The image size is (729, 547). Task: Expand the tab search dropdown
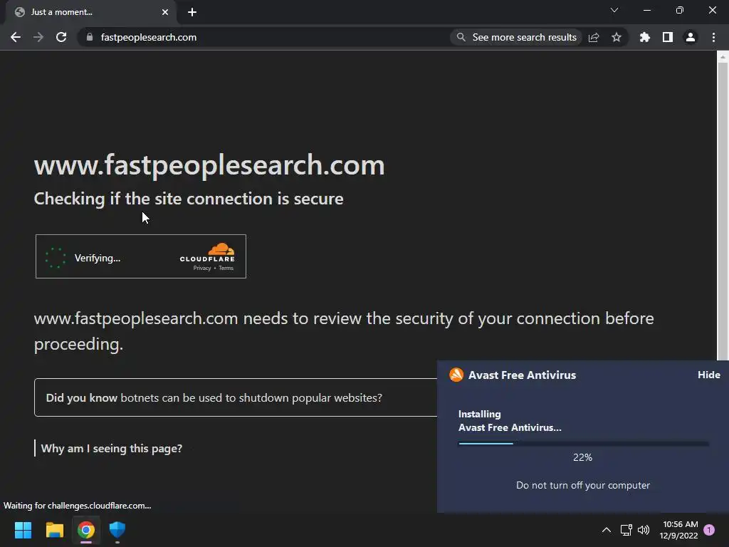pos(614,10)
